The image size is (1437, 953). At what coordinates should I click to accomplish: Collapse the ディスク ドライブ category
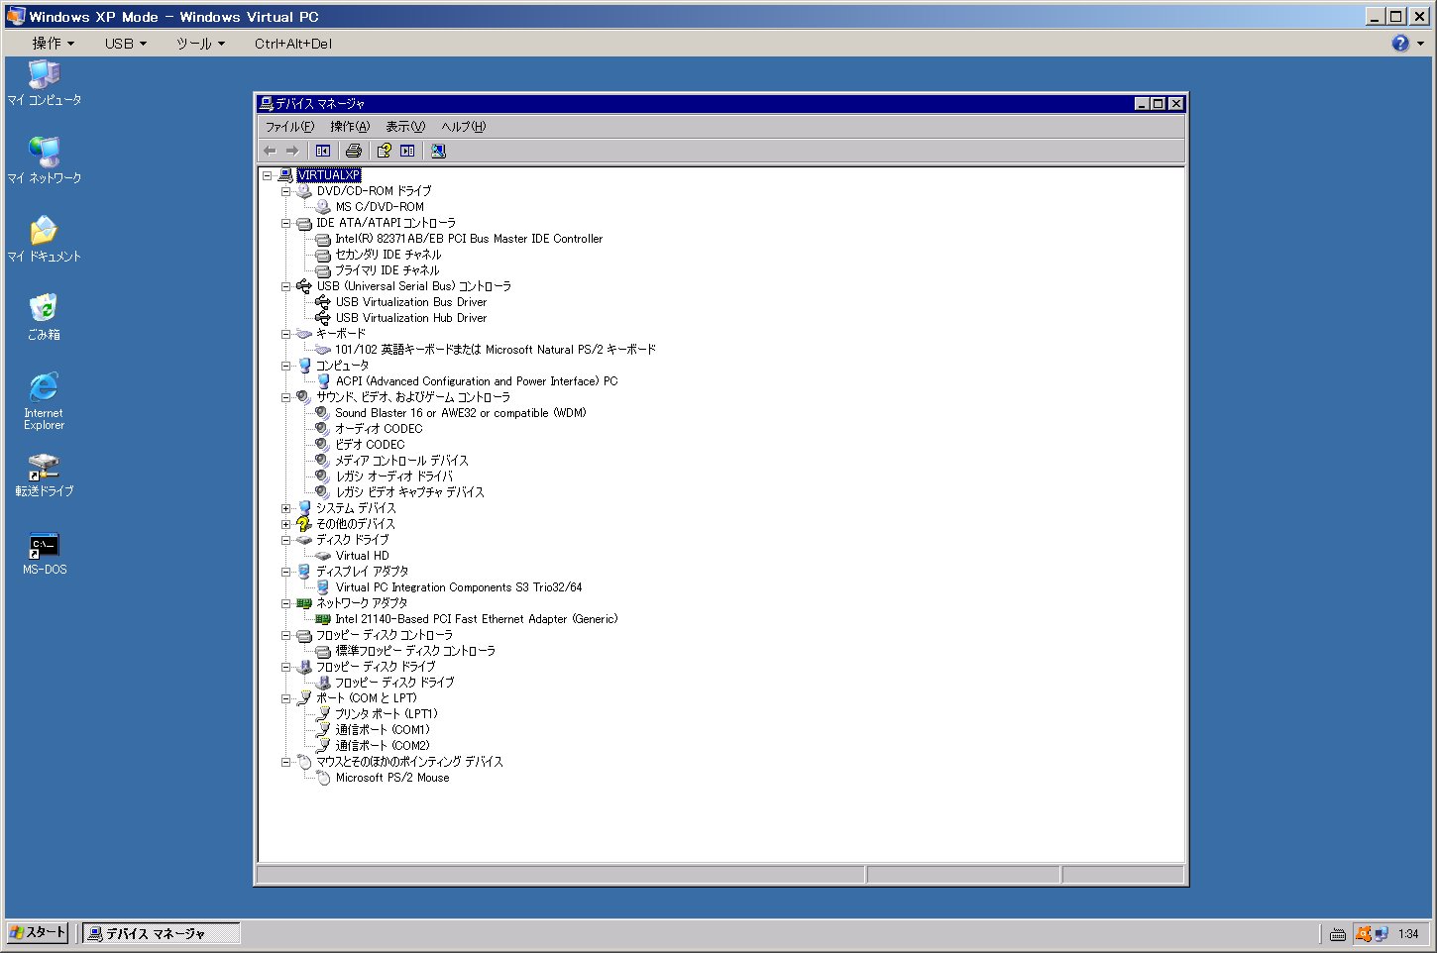[x=285, y=540]
